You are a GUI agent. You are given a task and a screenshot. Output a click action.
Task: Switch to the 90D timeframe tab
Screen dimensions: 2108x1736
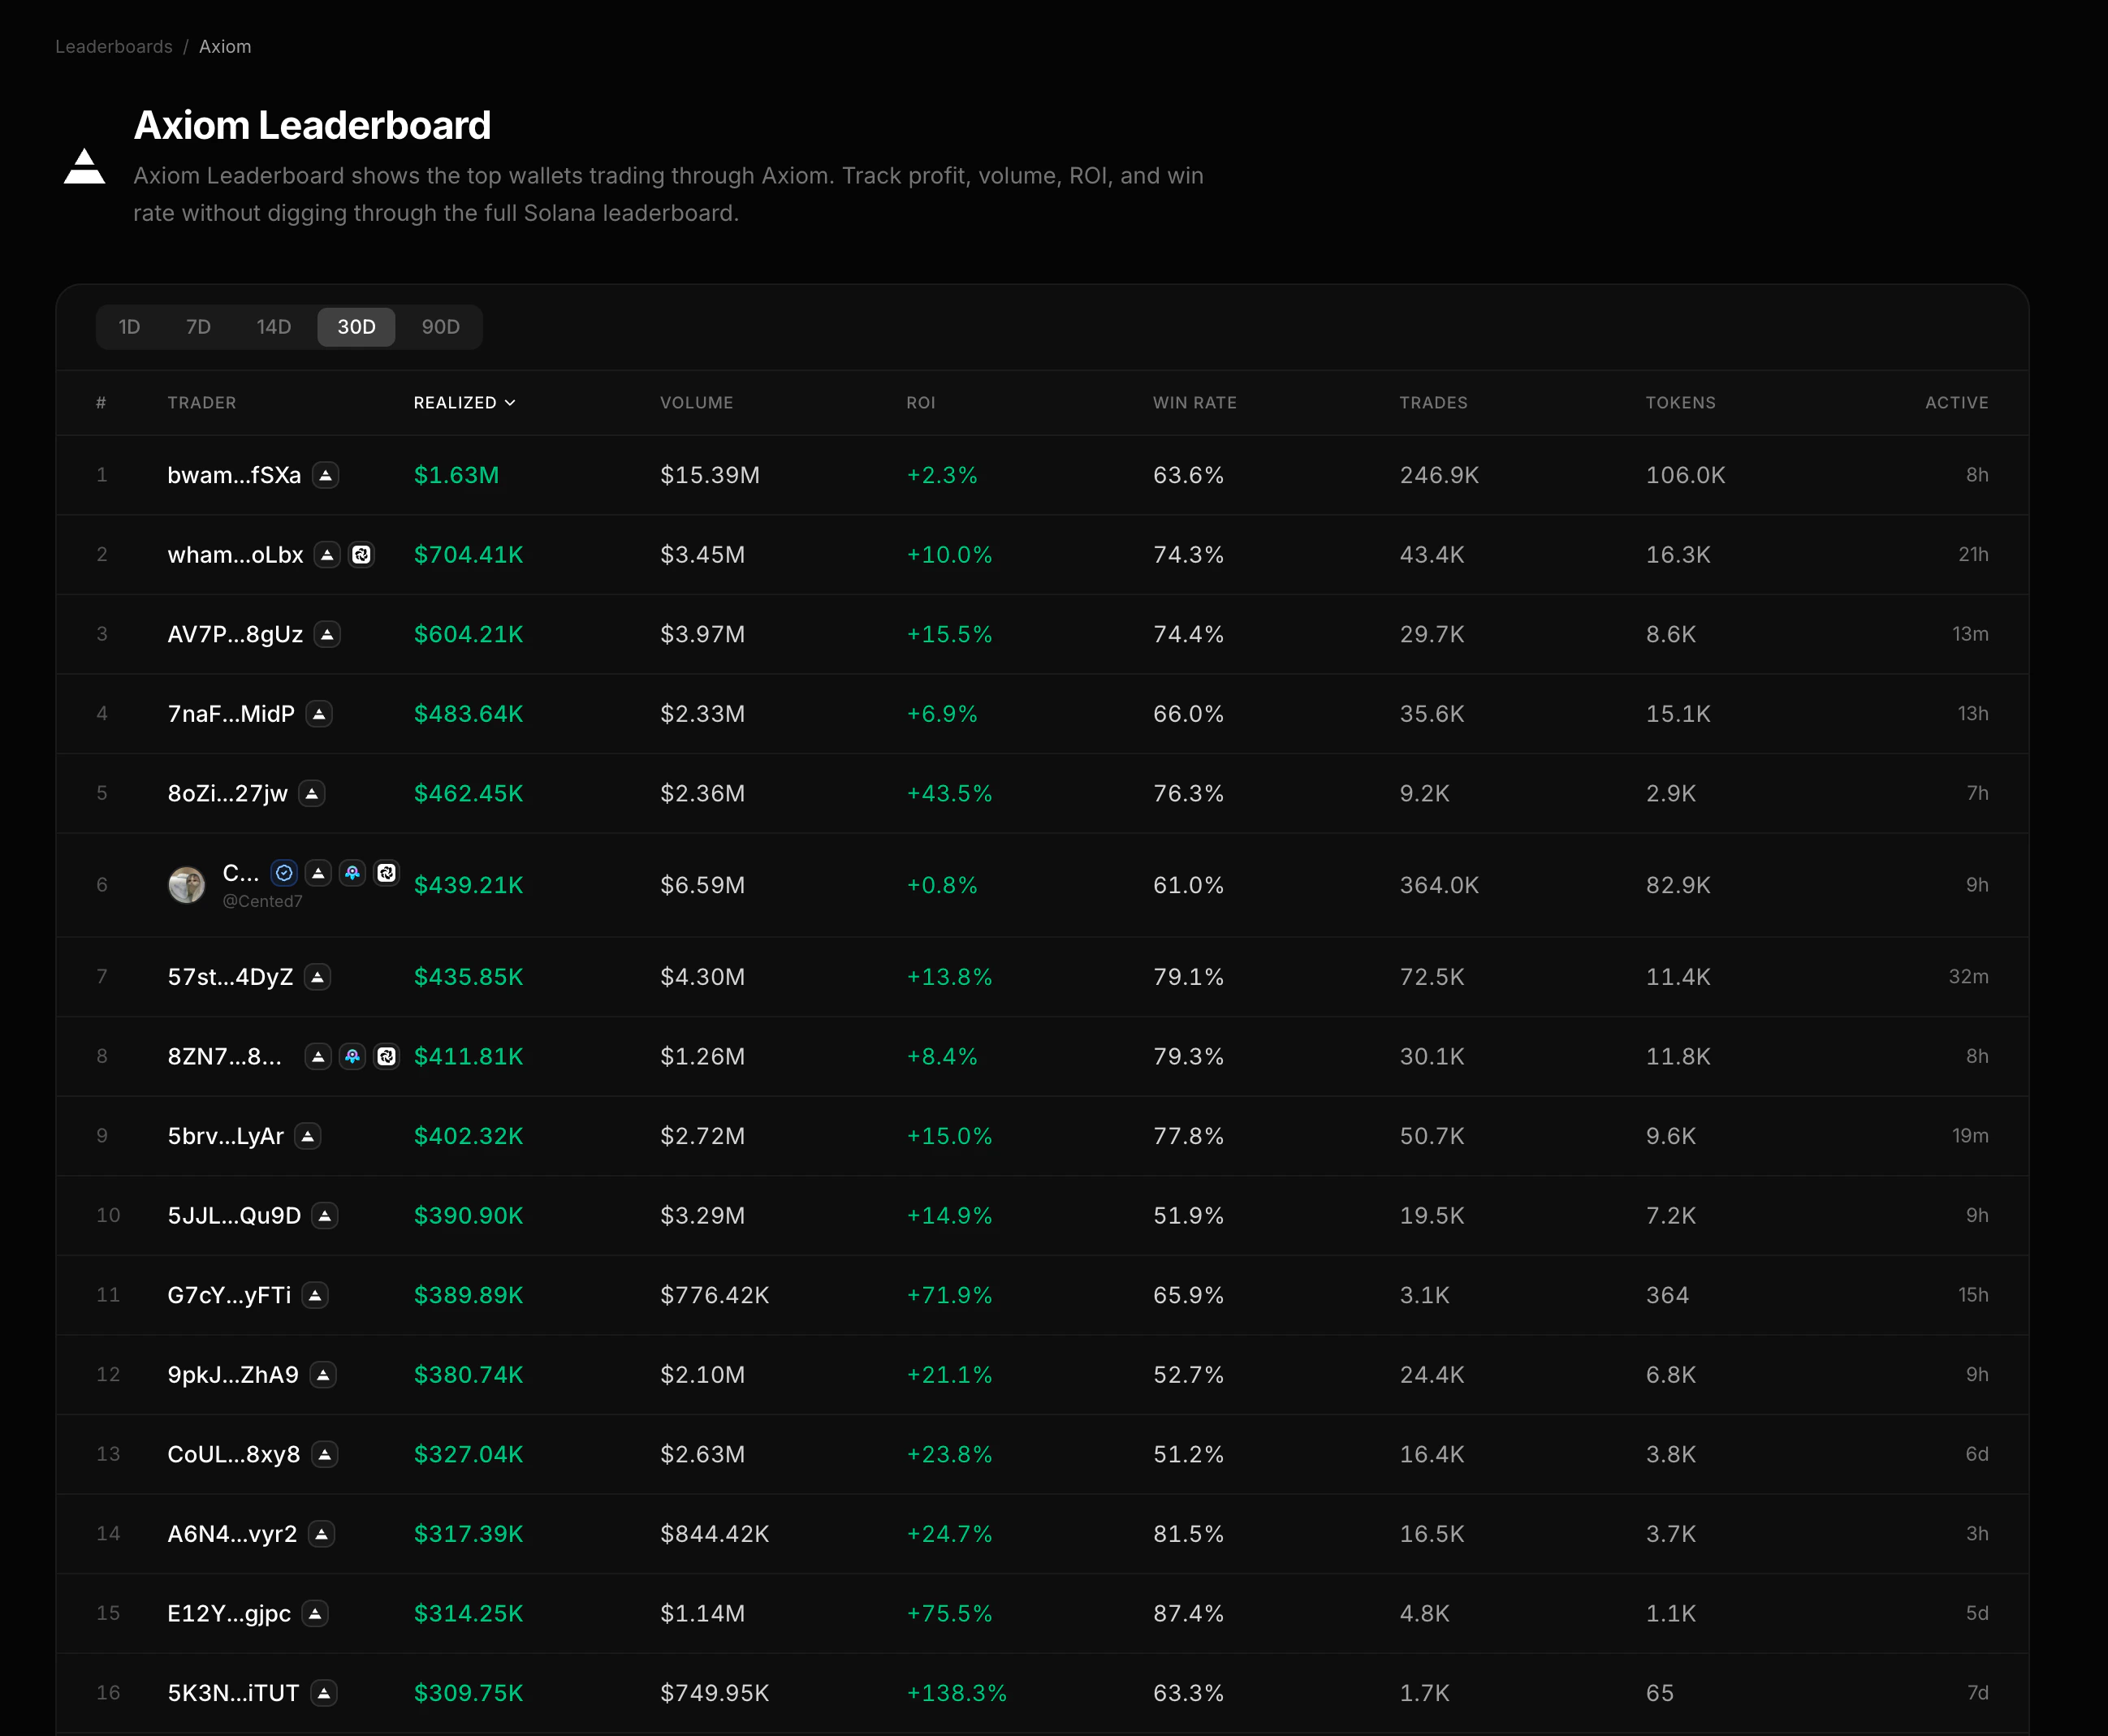click(441, 327)
